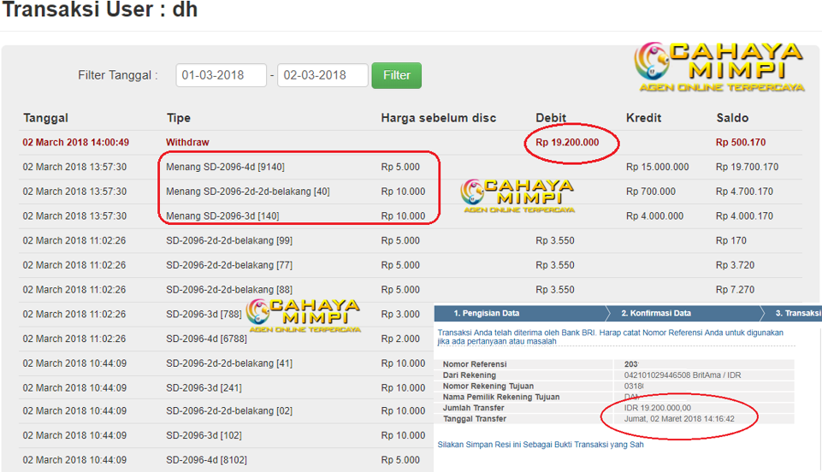This screenshot has height=472, width=822.
Task: Click the Cahaya Mimpi logo at top right
Action: click(718, 67)
